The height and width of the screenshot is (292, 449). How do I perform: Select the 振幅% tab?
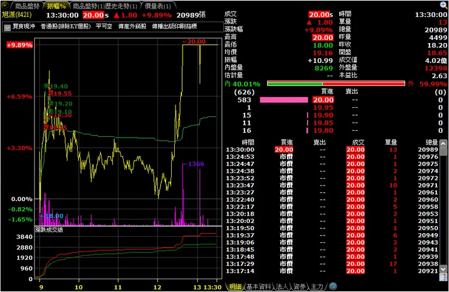56,6
